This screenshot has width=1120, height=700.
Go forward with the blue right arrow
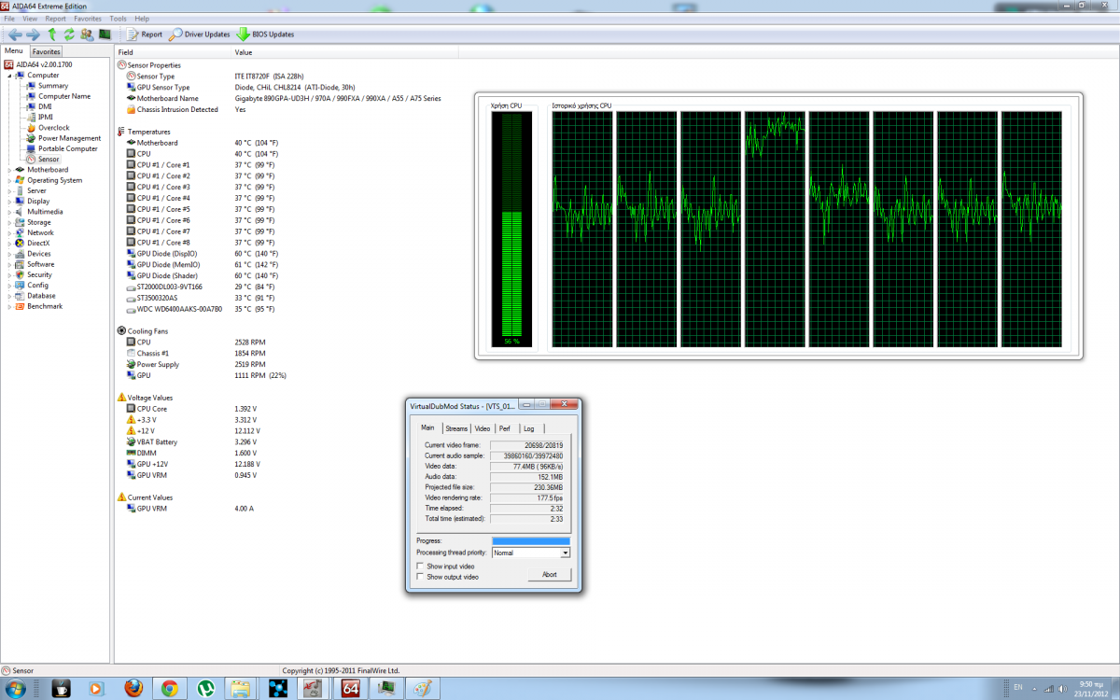[33, 35]
